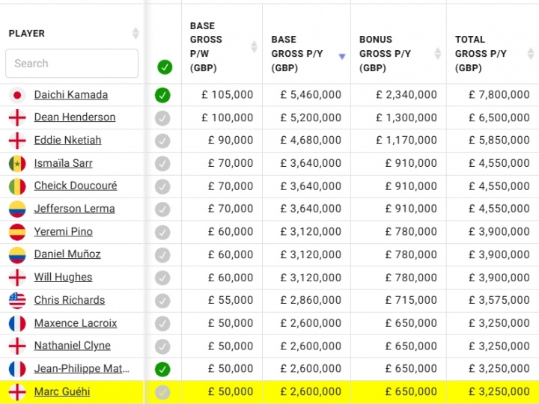This screenshot has height=404, width=539.
Task: Click Mali flag icon beside Cheick Doucouré
Action: (x=17, y=186)
